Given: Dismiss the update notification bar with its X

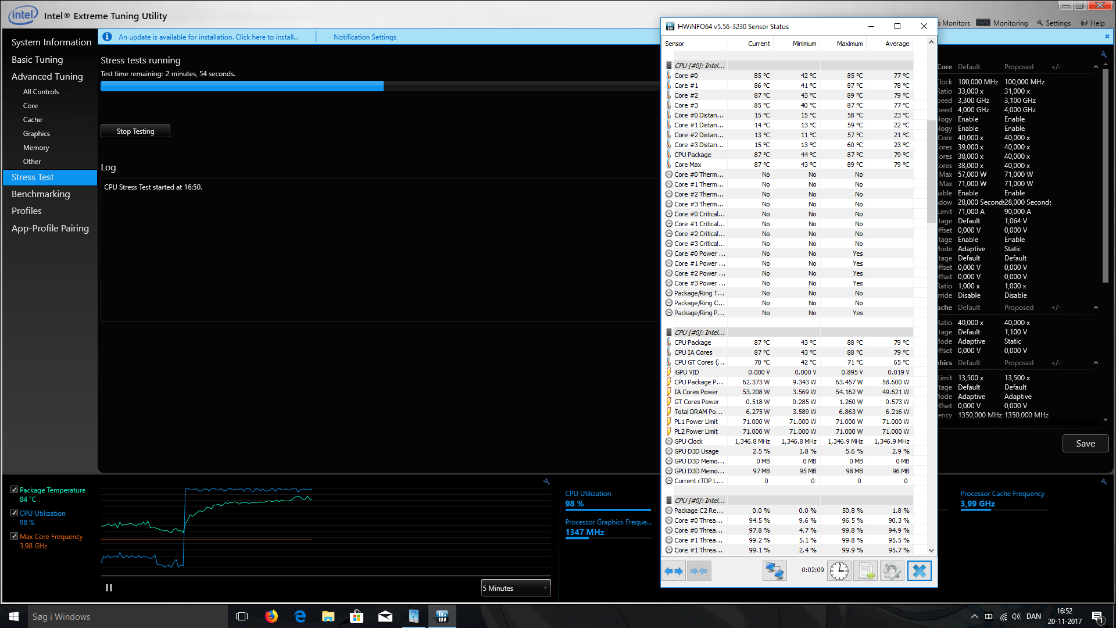Looking at the screenshot, I should point(1107,37).
